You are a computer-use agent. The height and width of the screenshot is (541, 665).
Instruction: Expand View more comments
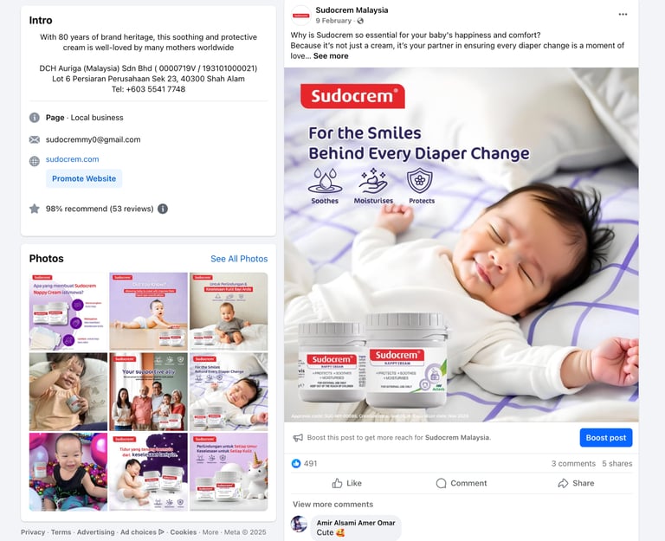(332, 504)
